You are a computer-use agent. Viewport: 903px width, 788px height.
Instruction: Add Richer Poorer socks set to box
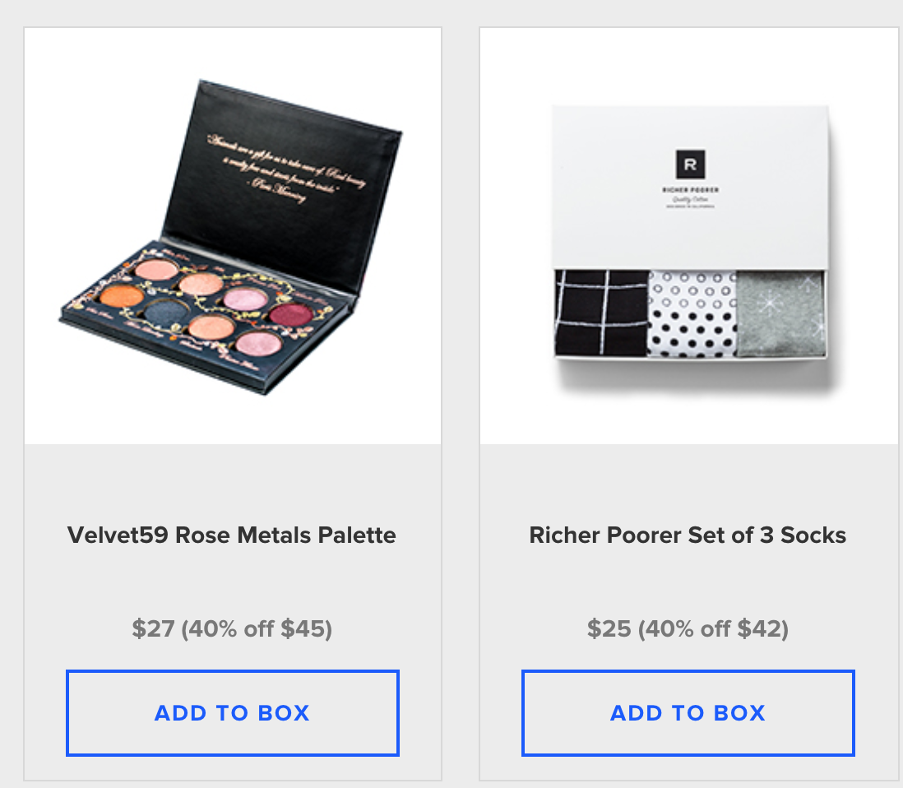pos(688,712)
